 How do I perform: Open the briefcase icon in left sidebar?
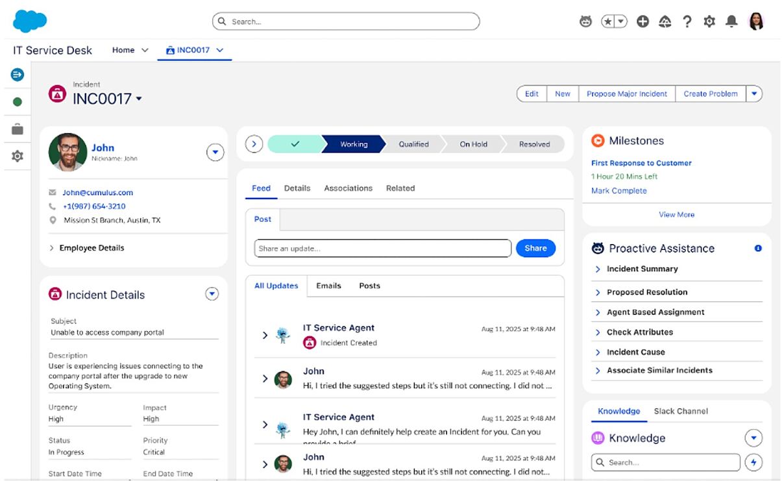[x=18, y=129]
